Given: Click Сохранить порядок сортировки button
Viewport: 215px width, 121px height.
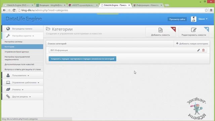Looking at the screenshot, I should click(x=82, y=59).
